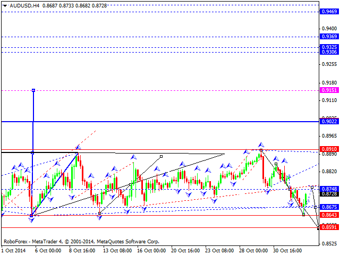The width and height of the screenshot is (340, 255).
Task: Click the thick blue horizontal line at 0.9022
Action: pyautogui.click(x=159, y=122)
